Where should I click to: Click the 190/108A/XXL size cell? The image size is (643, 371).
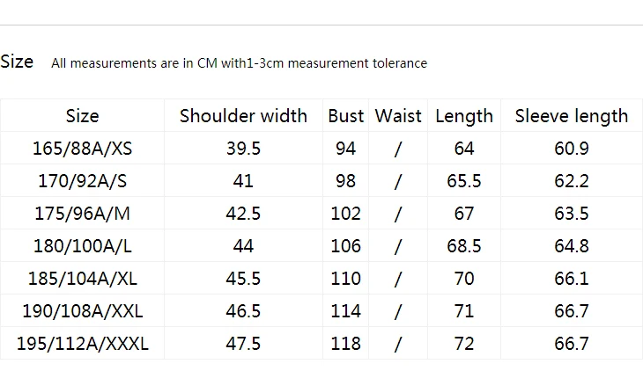pos(83,311)
